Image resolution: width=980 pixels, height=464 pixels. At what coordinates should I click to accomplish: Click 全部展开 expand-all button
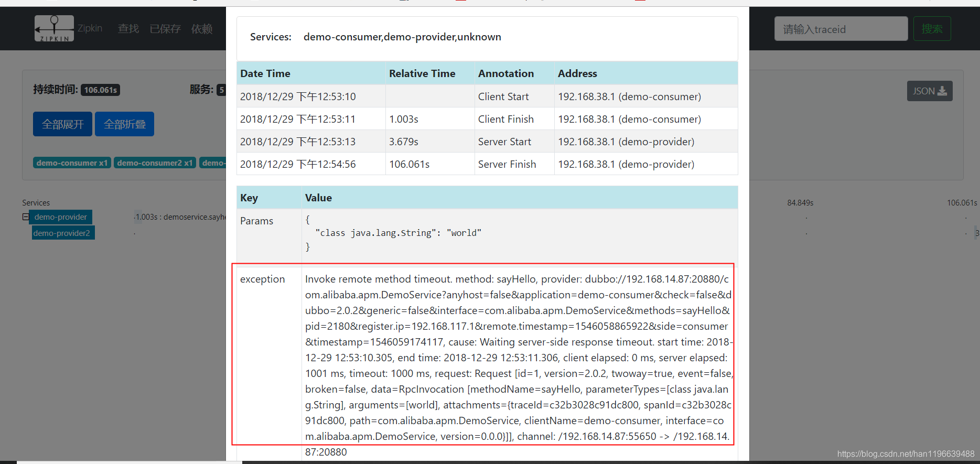[62, 124]
